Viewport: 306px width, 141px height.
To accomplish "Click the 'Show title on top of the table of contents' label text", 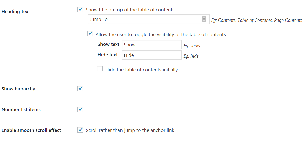I will 130,10.
